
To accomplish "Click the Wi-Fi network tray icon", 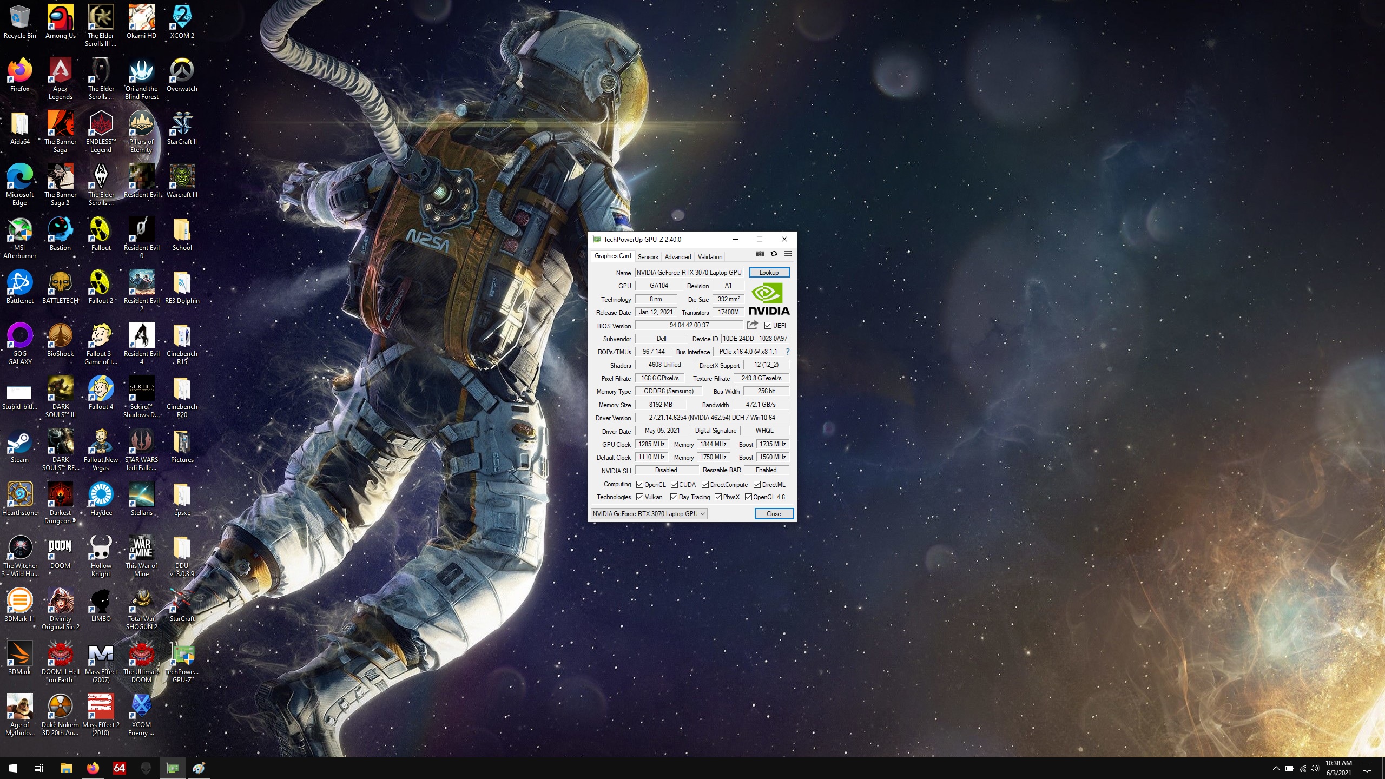I will 1302,768.
